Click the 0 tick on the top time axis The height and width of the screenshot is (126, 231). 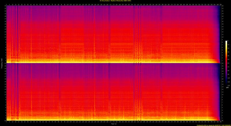click(6, 4)
